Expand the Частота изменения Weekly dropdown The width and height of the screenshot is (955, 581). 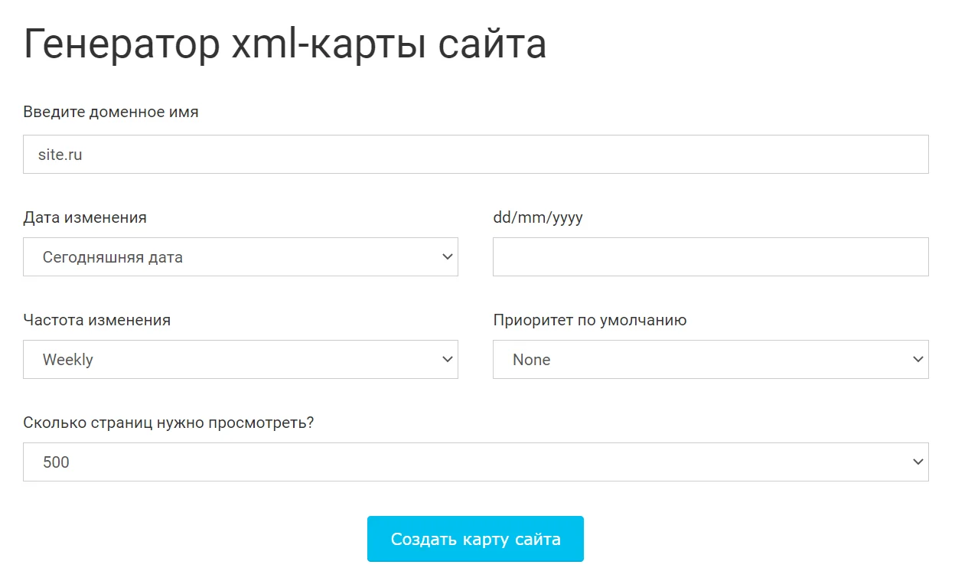pos(240,360)
